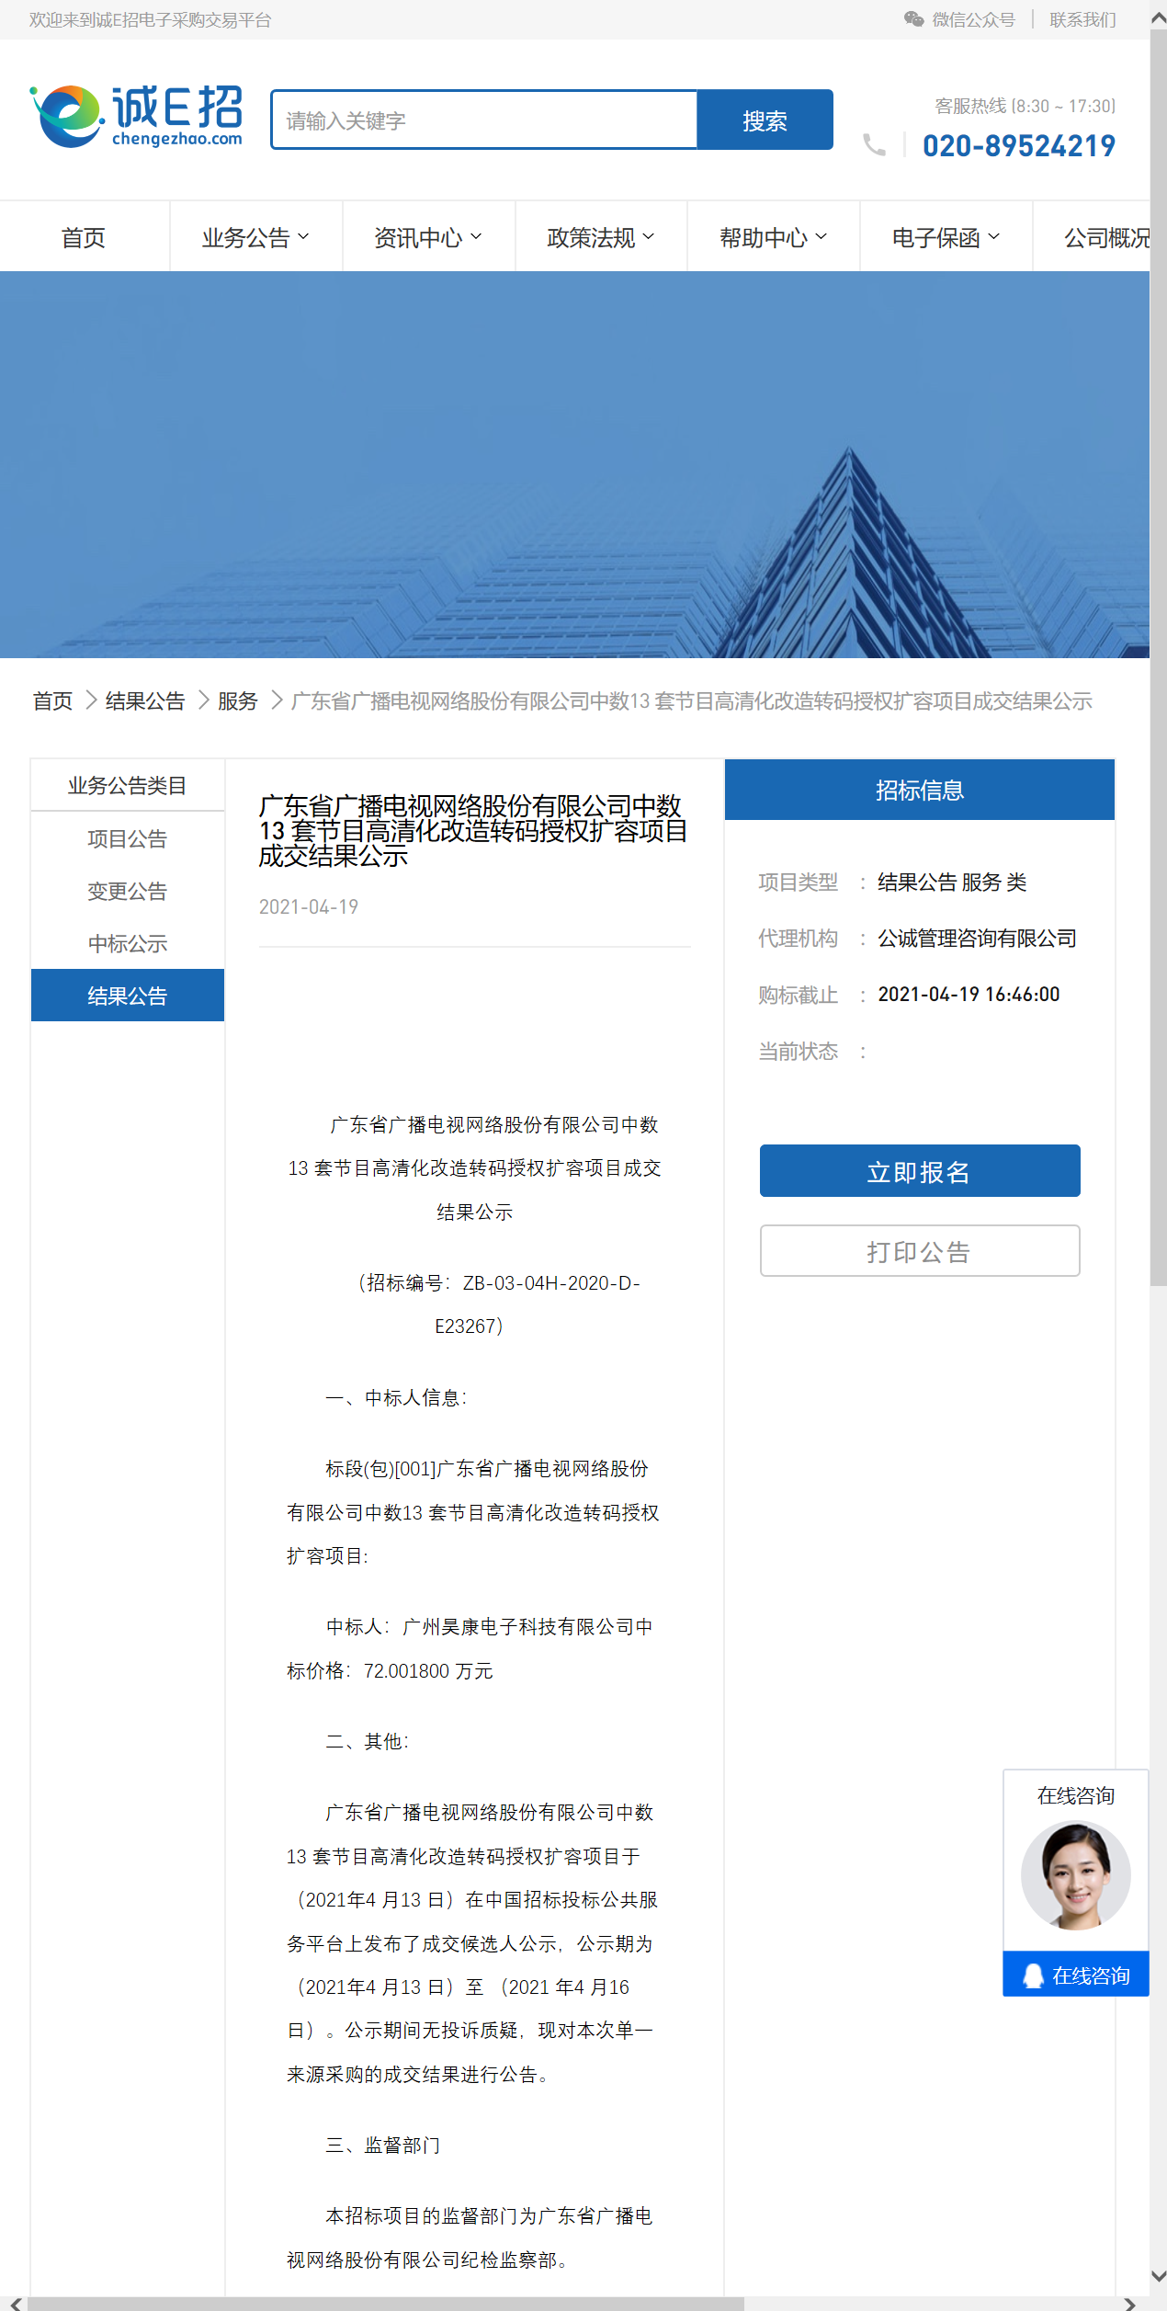Click the 诚E招 chengezhao.com logo
The image size is (1167, 2311).
136,117
